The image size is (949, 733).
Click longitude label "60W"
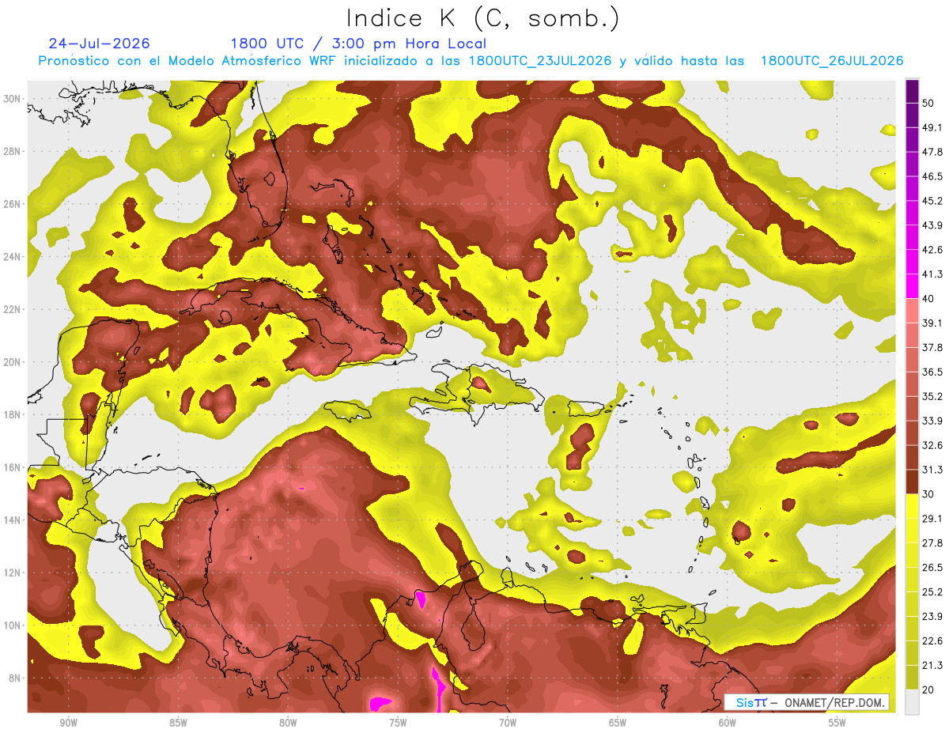coord(728,723)
